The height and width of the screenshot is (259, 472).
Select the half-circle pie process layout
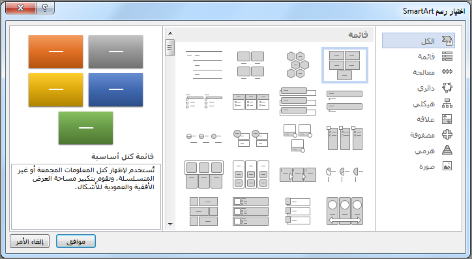(344, 175)
